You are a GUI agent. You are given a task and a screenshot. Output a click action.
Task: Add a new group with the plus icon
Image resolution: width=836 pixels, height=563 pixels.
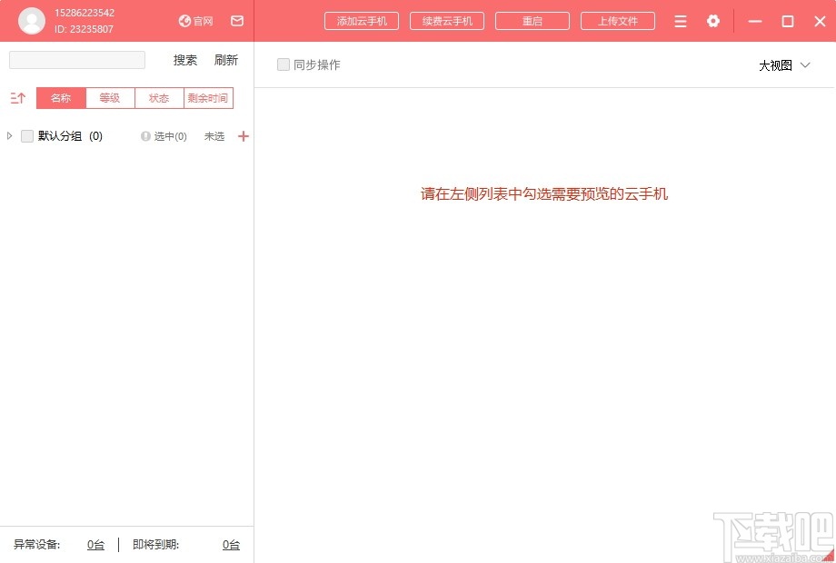(243, 136)
